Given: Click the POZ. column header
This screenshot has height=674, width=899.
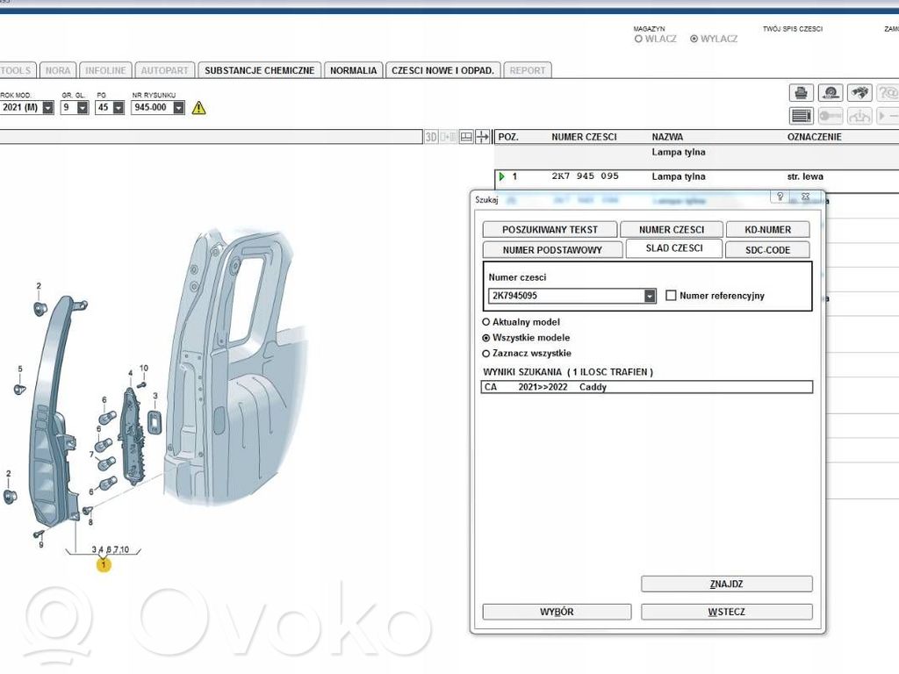Looking at the screenshot, I should point(508,137).
